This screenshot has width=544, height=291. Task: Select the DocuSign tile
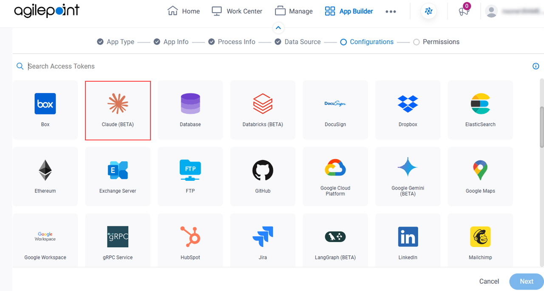[x=335, y=110]
